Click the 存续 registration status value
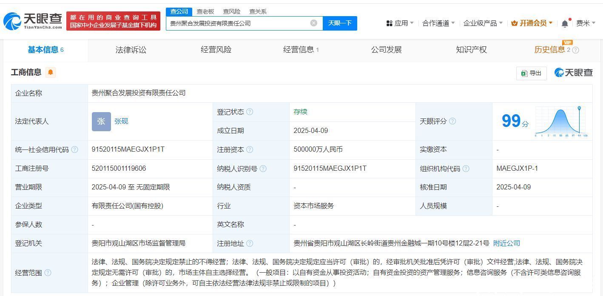603x296 pixels. (300, 112)
